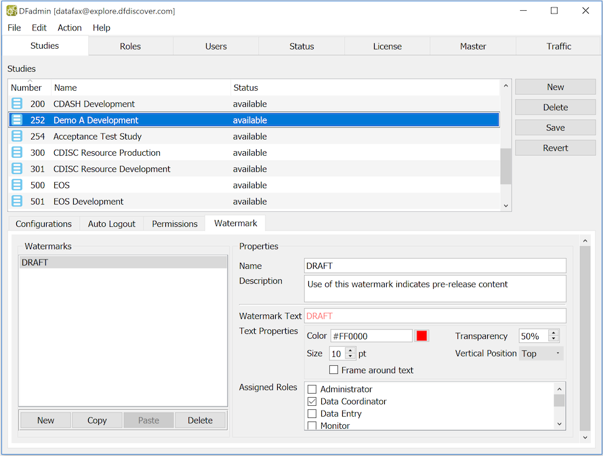Click the Color hex field #FF0000
The image size is (603, 456).
pos(371,336)
